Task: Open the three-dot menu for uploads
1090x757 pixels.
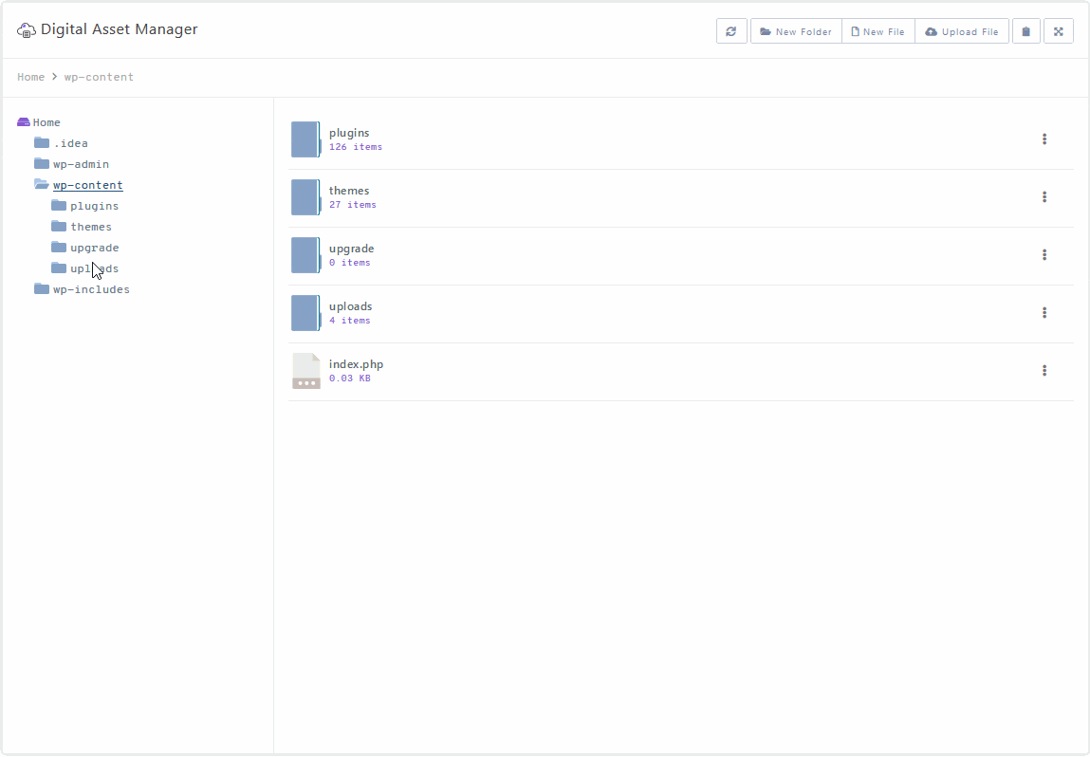Action: click(x=1044, y=313)
